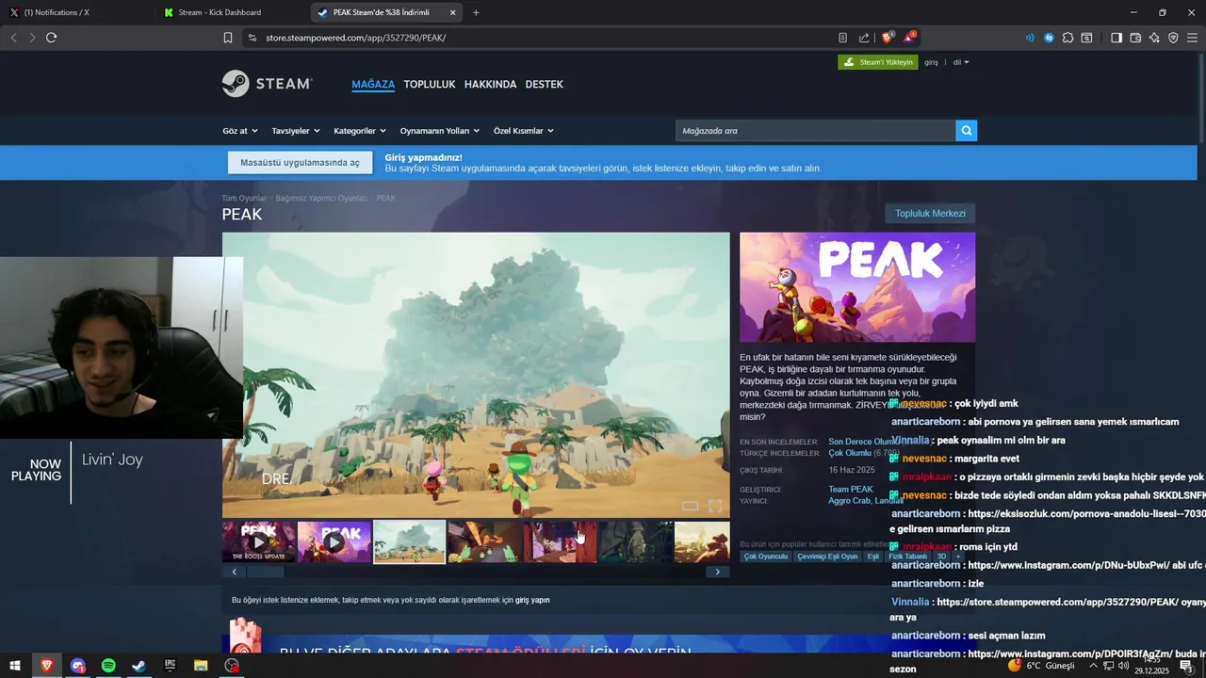
Task: Open Bağımsız Yapımcı Oyunları breadcrumb link
Action: pos(321,199)
